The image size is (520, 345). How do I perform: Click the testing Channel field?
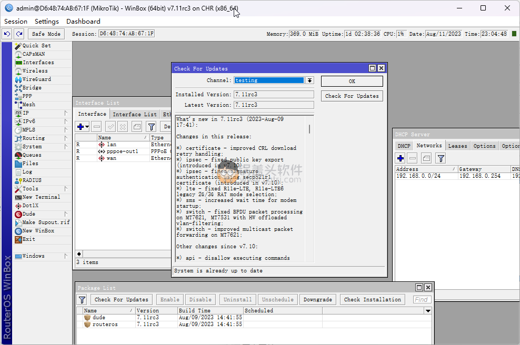(x=269, y=80)
